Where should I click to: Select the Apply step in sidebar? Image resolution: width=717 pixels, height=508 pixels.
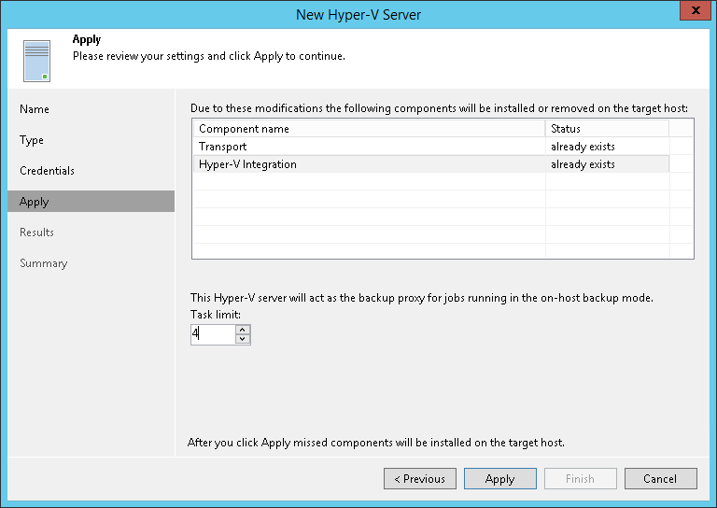(91, 201)
